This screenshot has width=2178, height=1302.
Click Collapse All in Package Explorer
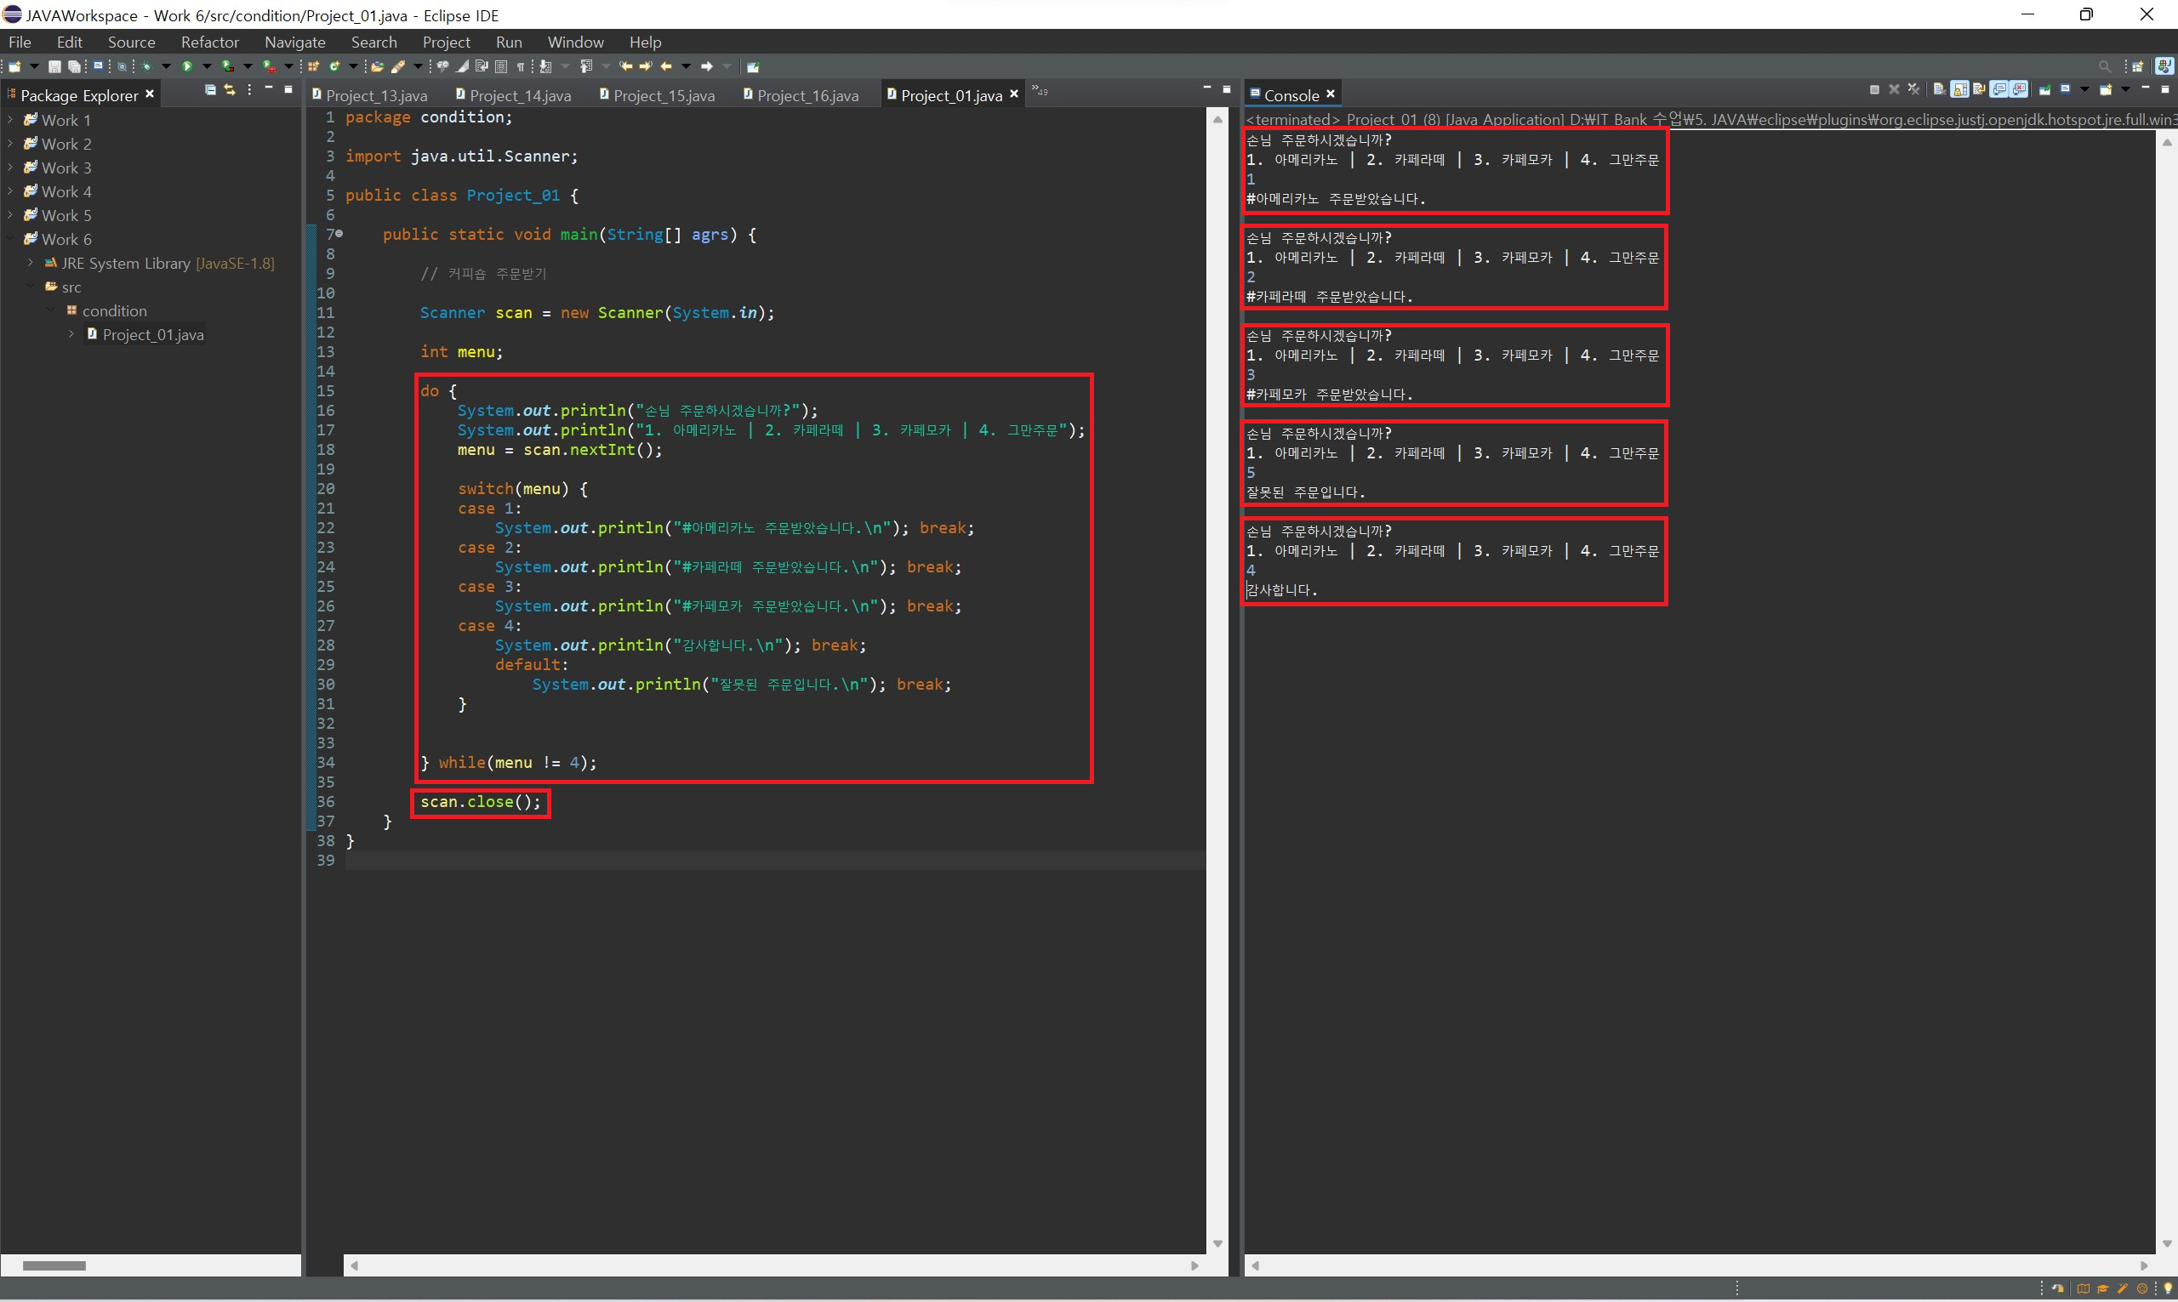click(210, 90)
